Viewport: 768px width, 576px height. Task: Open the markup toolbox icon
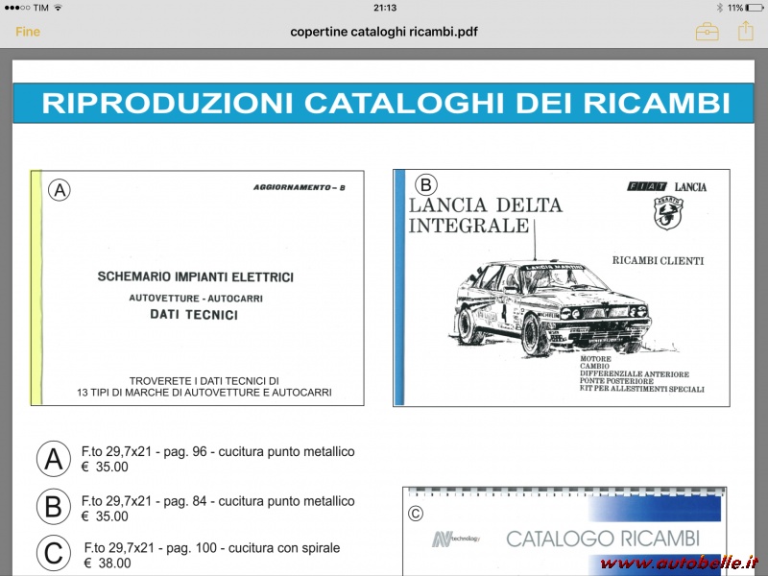click(707, 32)
